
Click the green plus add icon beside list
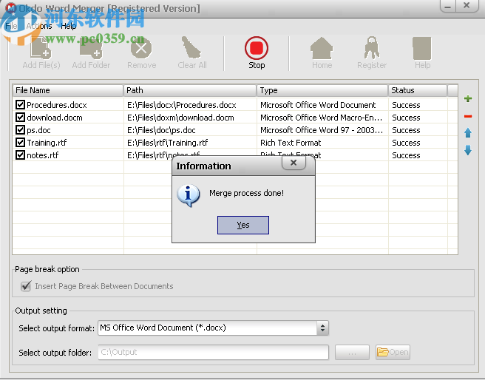click(468, 98)
